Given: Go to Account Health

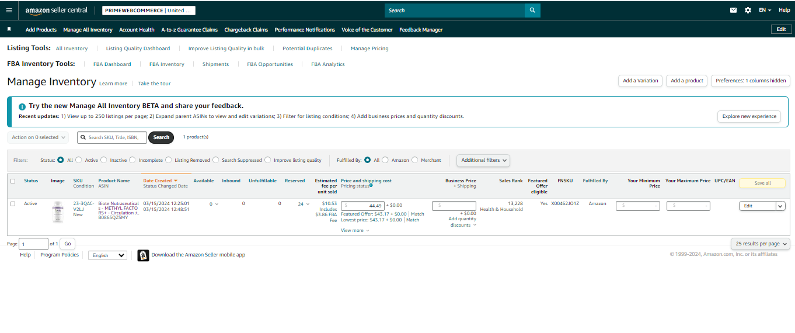Looking at the screenshot, I should 137,30.
